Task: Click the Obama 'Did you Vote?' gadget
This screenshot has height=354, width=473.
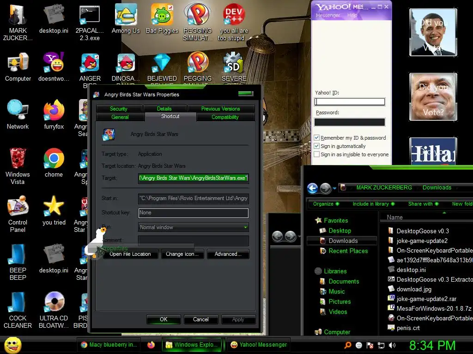Action: tap(433, 32)
